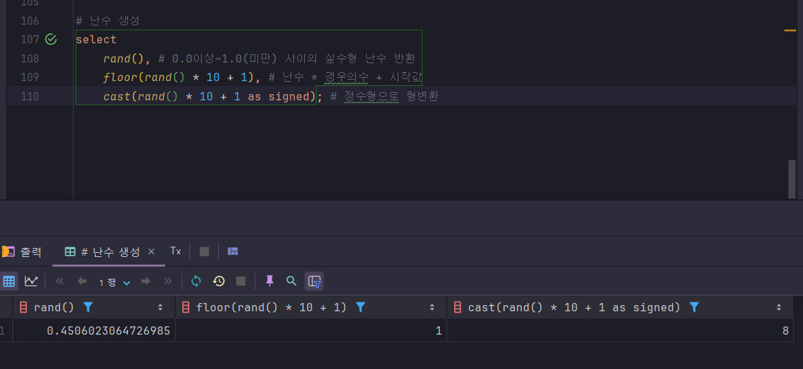Click the stop square next to Tx
The height and width of the screenshot is (369, 803).
[204, 251]
